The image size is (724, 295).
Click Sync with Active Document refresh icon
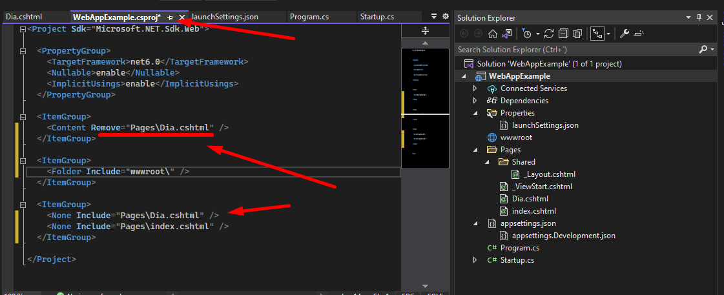tap(549, 33)
